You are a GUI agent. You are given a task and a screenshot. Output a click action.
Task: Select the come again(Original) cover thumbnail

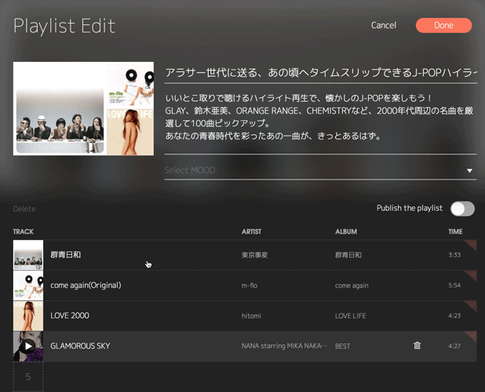tap(28, 285)
